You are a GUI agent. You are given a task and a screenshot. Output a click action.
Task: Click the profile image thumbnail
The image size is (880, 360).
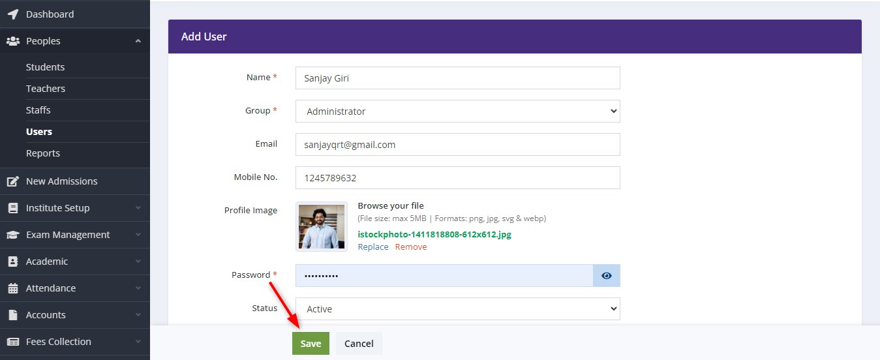point(322,226)
